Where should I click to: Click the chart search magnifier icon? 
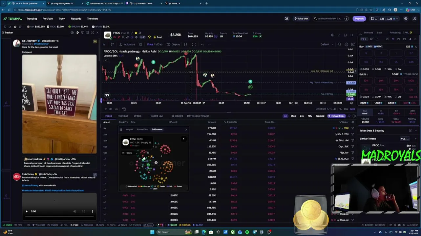tap(340, 45)
